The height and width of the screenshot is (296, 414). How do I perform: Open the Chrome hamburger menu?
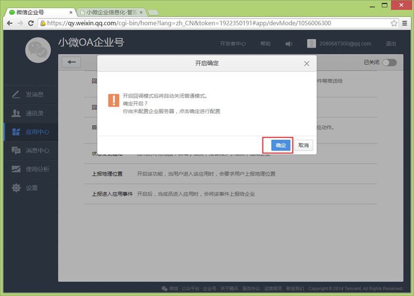coord(405,23)
